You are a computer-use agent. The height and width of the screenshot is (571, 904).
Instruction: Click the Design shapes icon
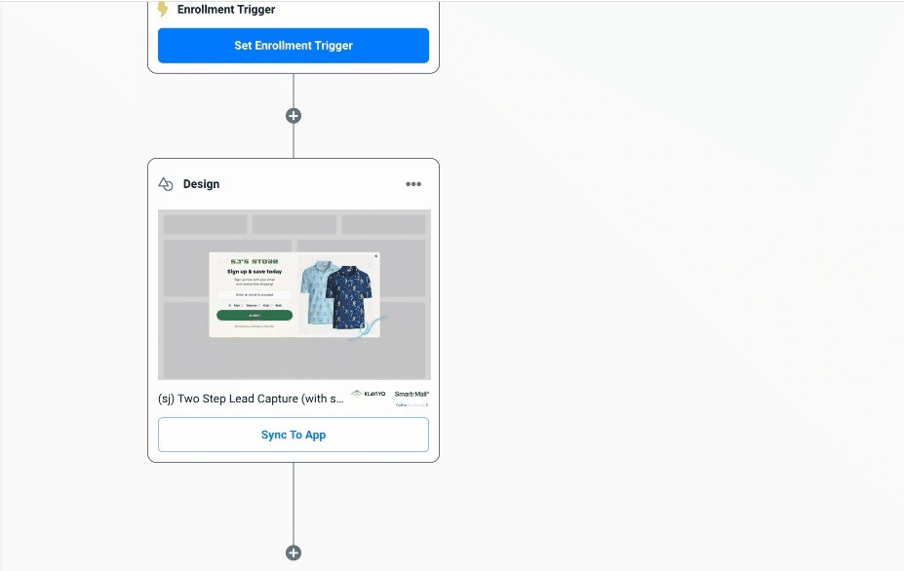(166, 184)
